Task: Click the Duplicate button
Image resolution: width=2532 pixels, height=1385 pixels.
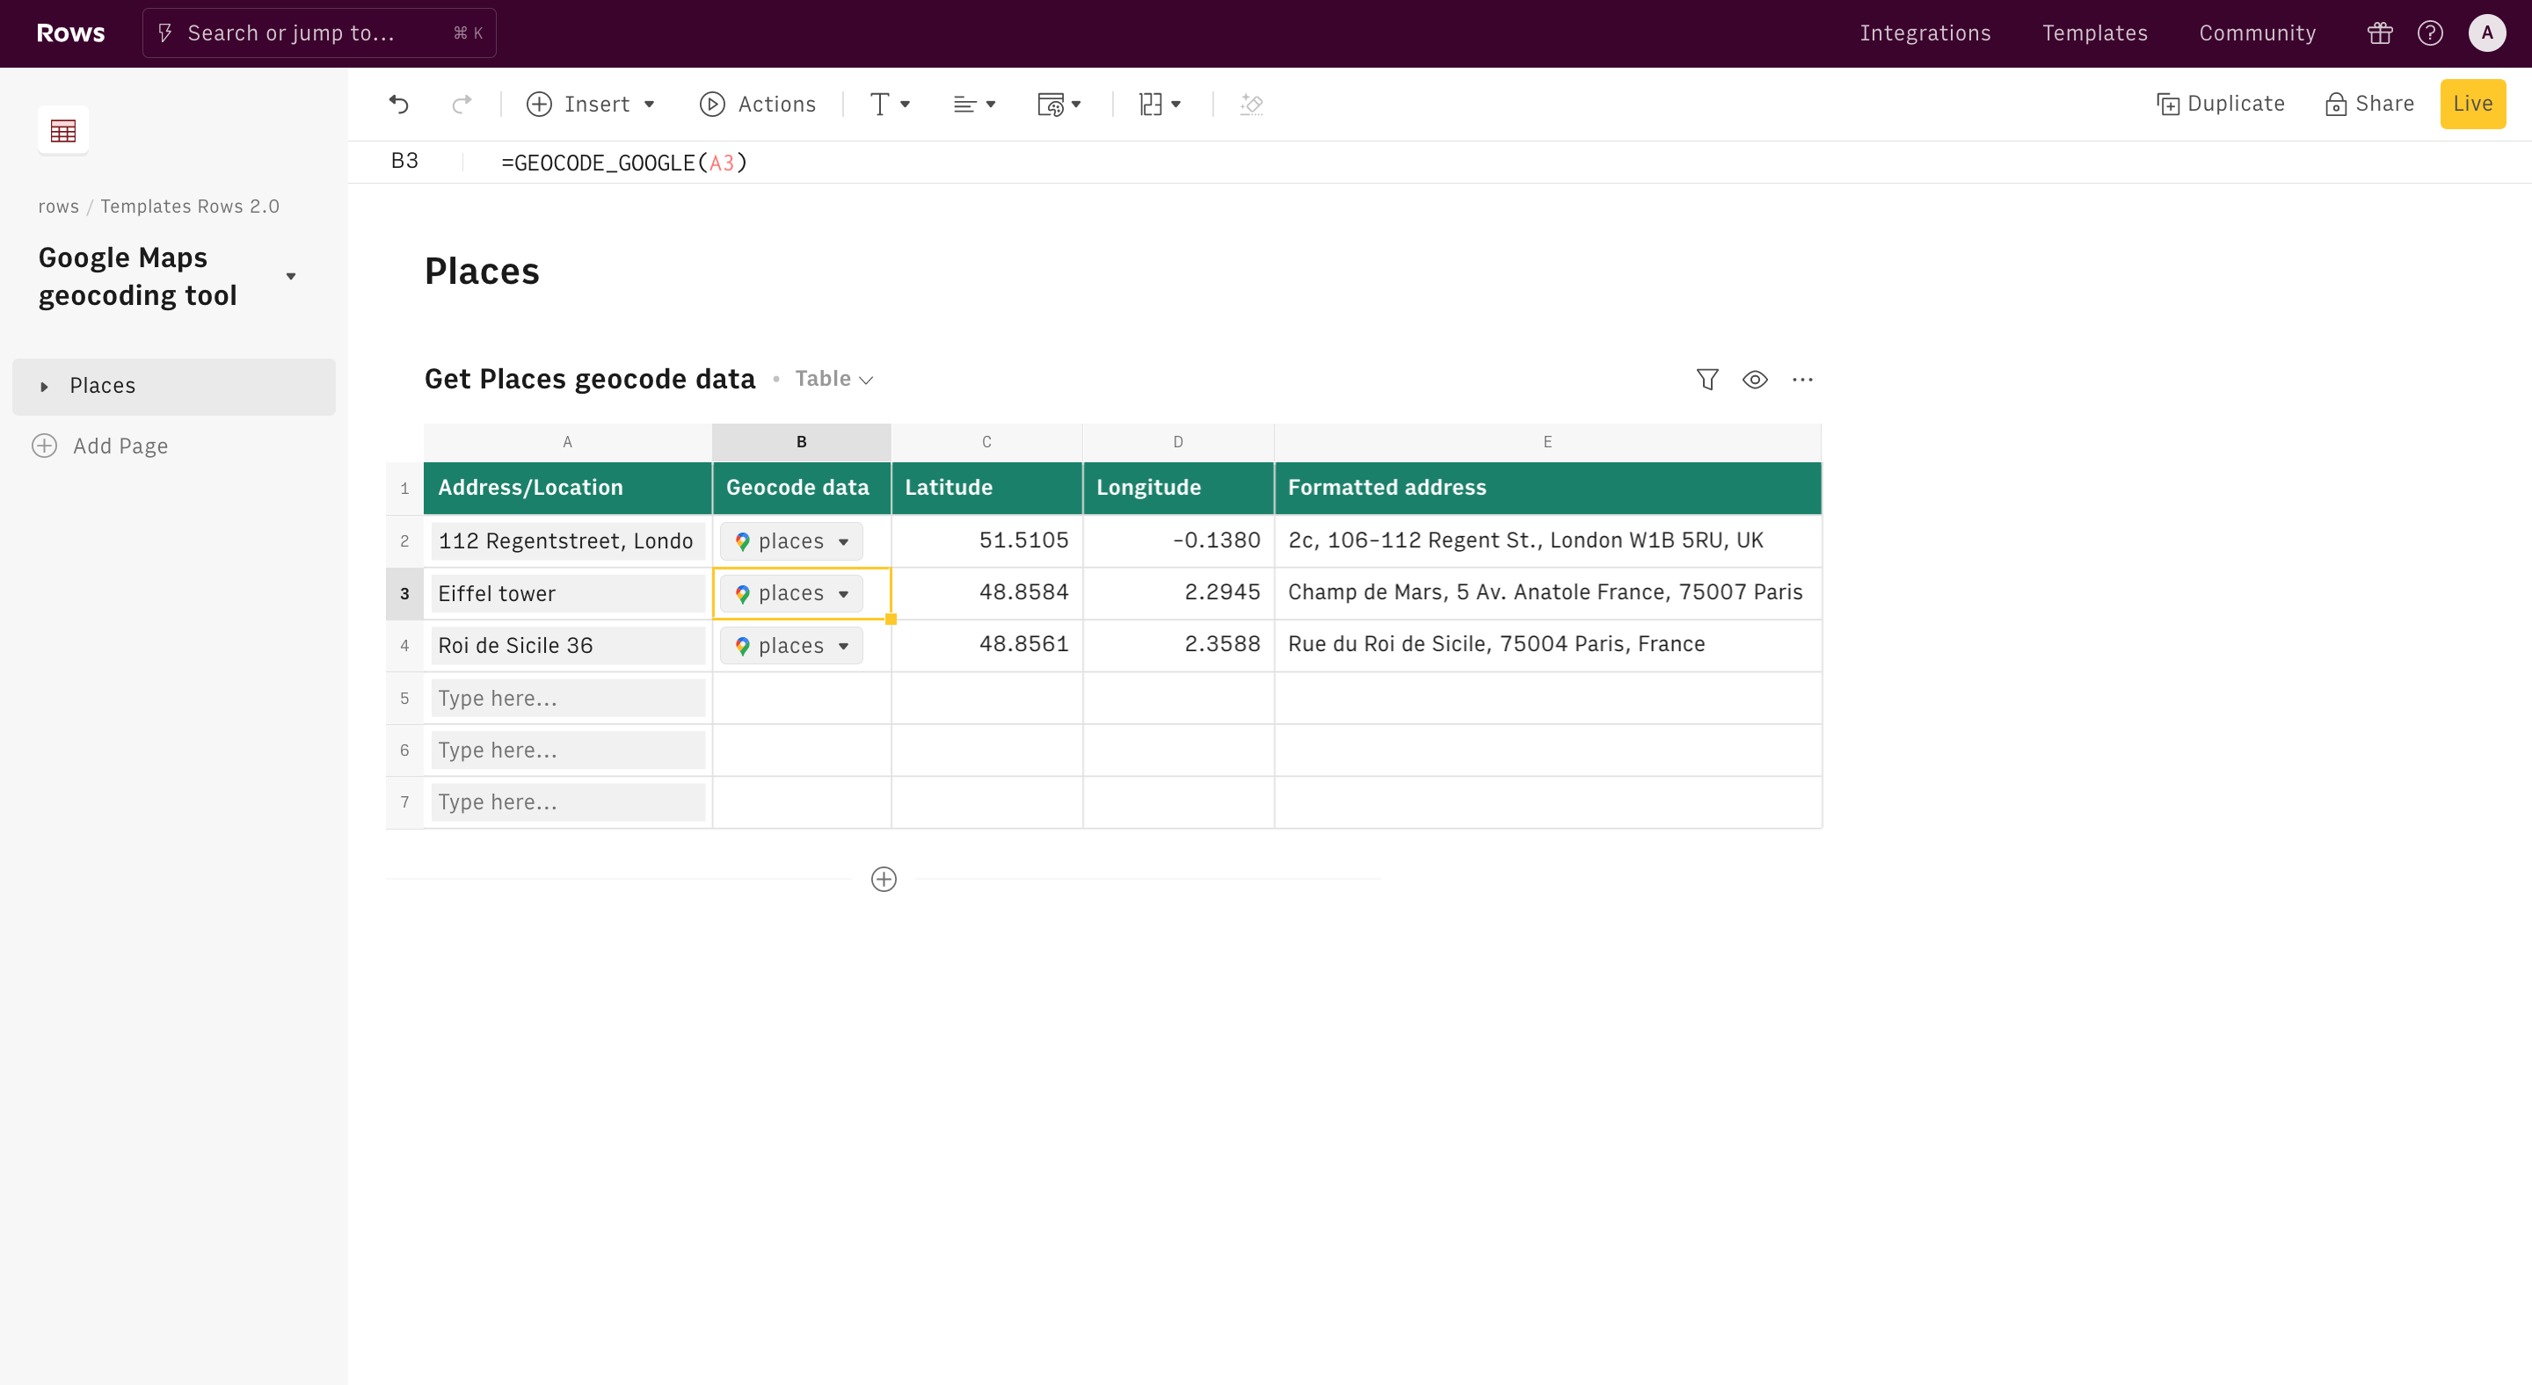Action: 2220,104
